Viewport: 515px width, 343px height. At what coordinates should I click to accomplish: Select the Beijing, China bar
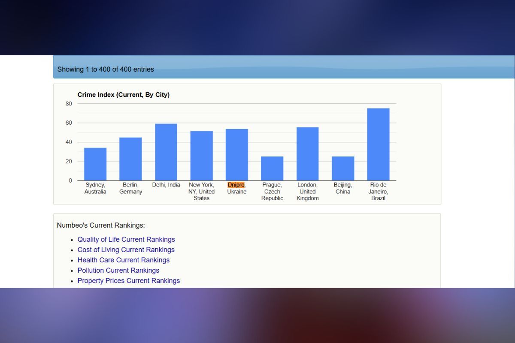343,168
